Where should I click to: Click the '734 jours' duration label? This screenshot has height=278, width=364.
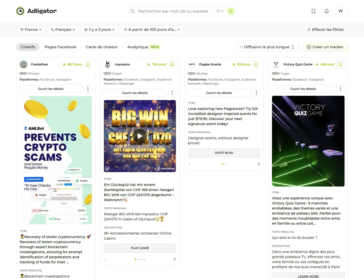[159, 64]
